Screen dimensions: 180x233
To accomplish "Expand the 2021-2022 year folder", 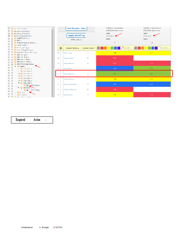I will tap(19, 81).
